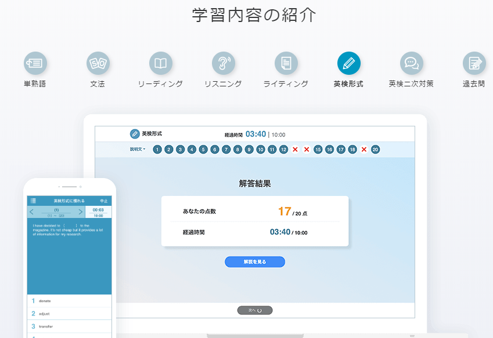Choose answer 2 adjust on the phone
Image resolution: width=493 pixels, height=338 pixels.
[70, 314]
